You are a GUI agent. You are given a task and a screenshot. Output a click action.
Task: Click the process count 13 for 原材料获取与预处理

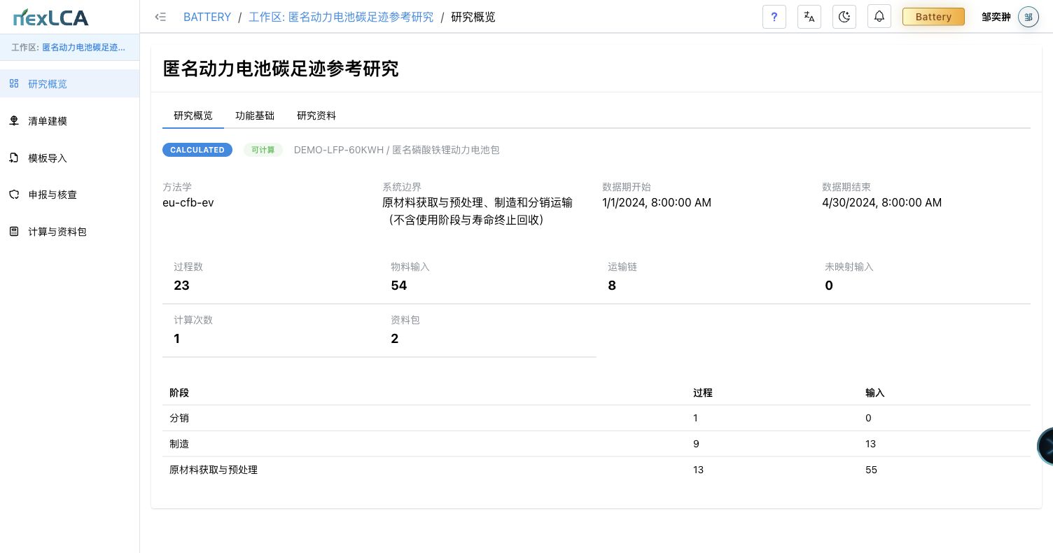click(698, 470)
